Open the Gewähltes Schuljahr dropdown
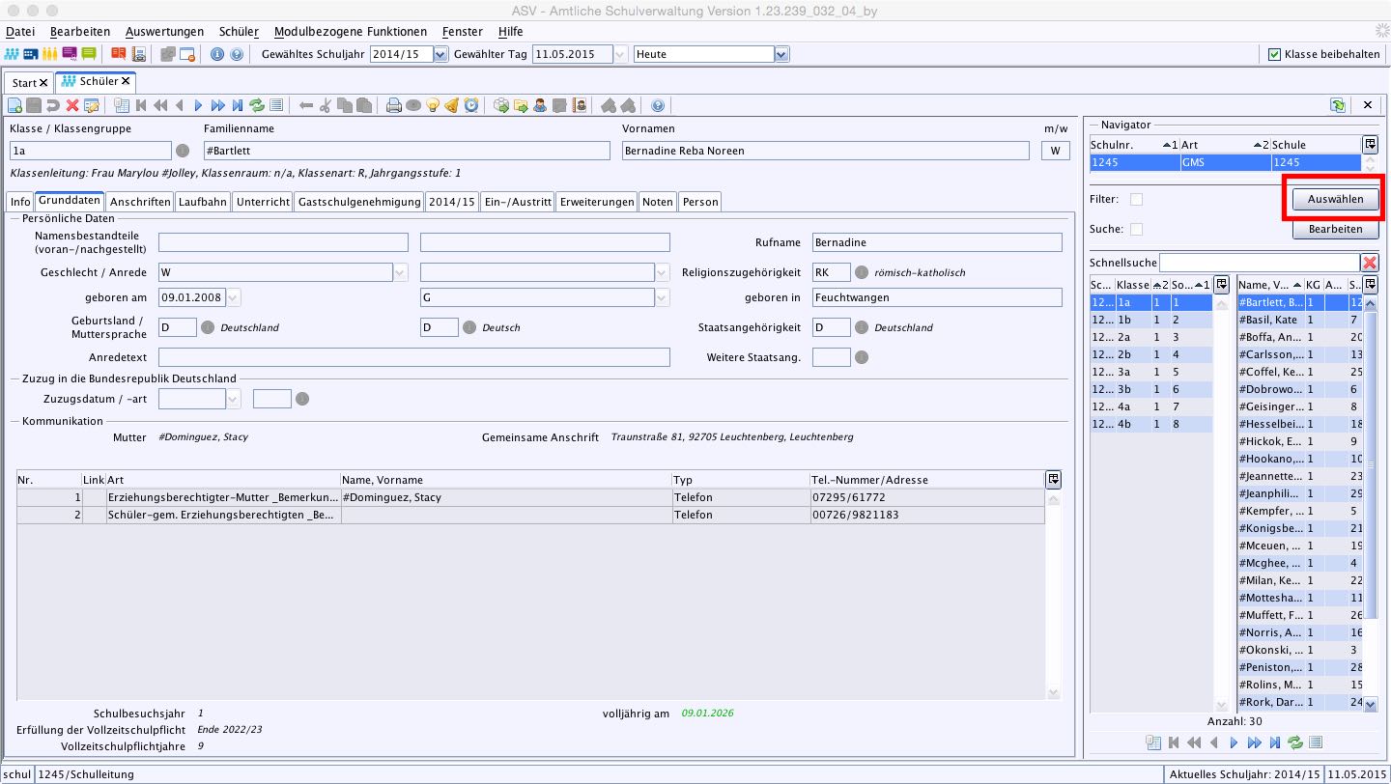Image resolution: width=1391 pixels, height=784 pixels. (441, 54)
